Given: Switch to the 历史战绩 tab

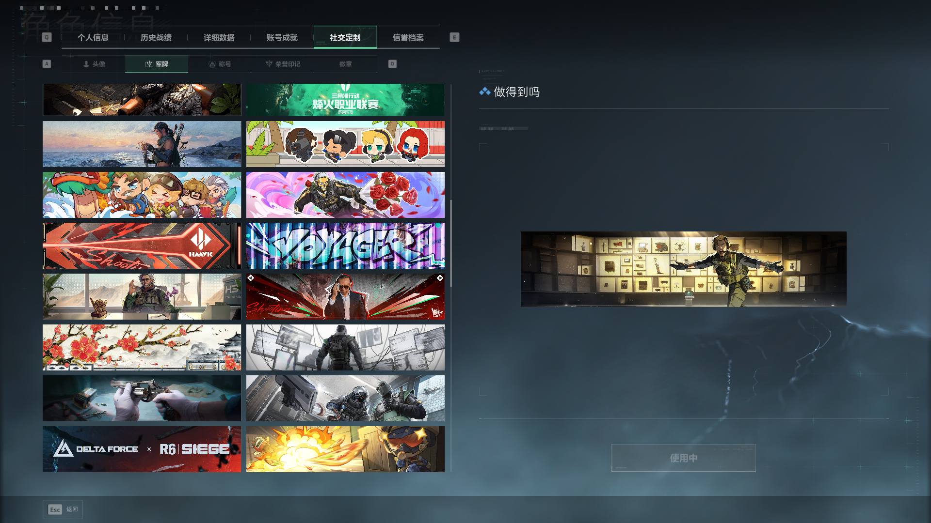Looking at the screenshot, I should coord(156,37).
